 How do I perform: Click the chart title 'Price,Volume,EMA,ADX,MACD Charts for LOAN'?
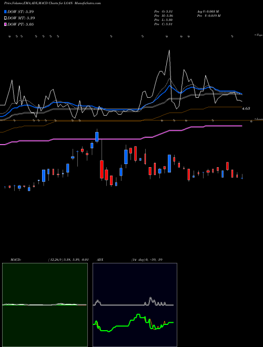[x=38, y=3]
